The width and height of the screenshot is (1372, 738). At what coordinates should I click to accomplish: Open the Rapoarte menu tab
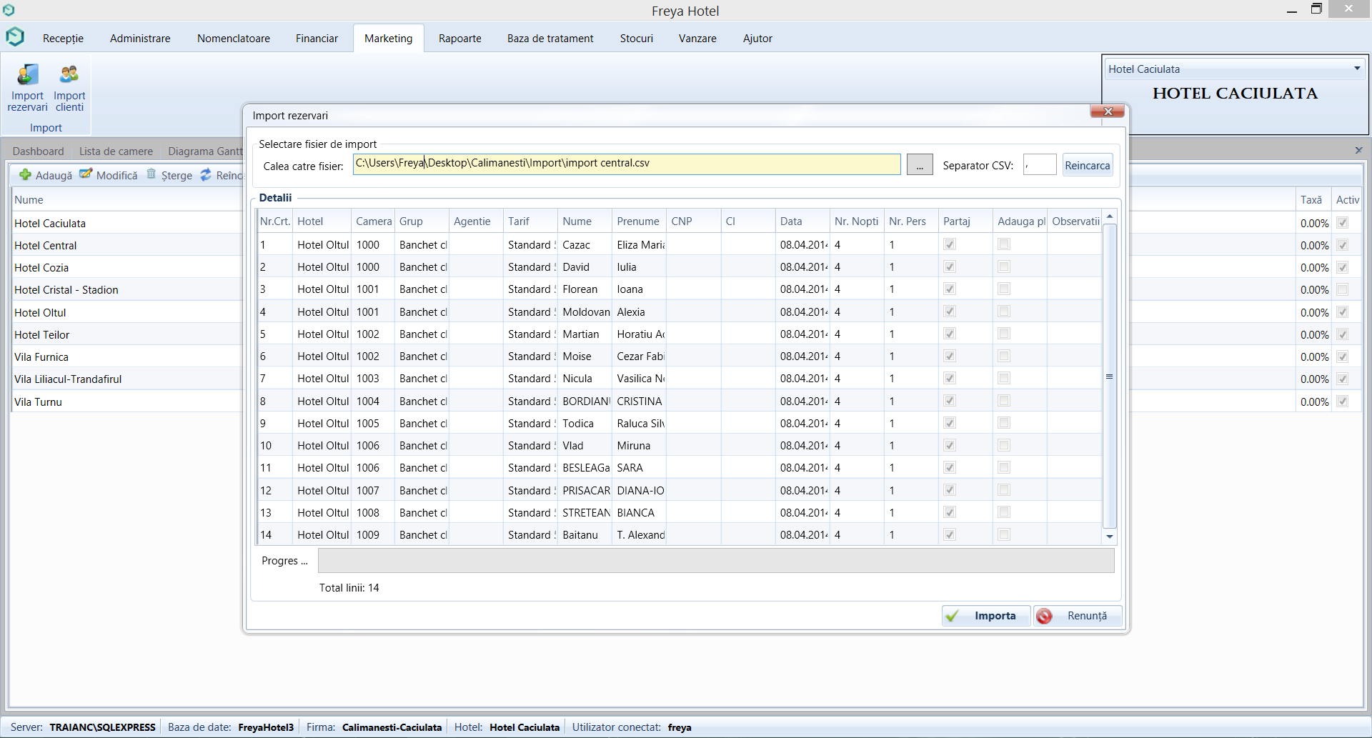[x=459, y=39]
